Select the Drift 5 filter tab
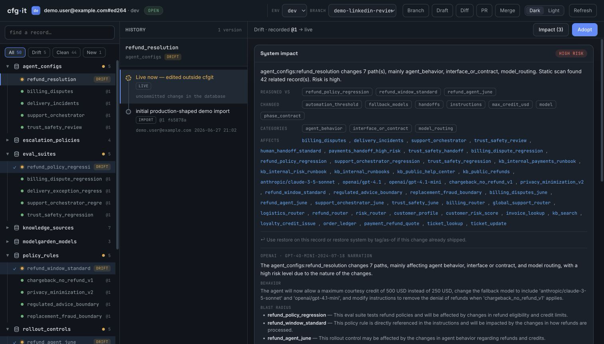Screen dimensions: 604x344 tap(39, 52)
